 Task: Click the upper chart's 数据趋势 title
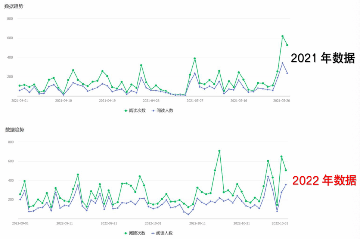tap(14, 6)
